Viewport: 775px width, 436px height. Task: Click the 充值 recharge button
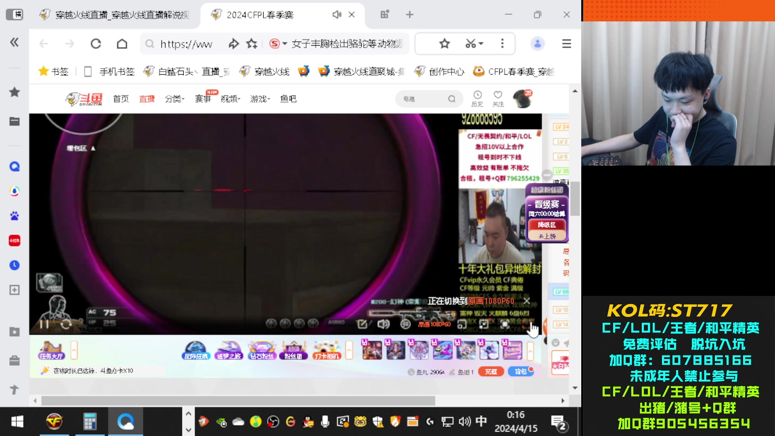(x=491, y=371)
